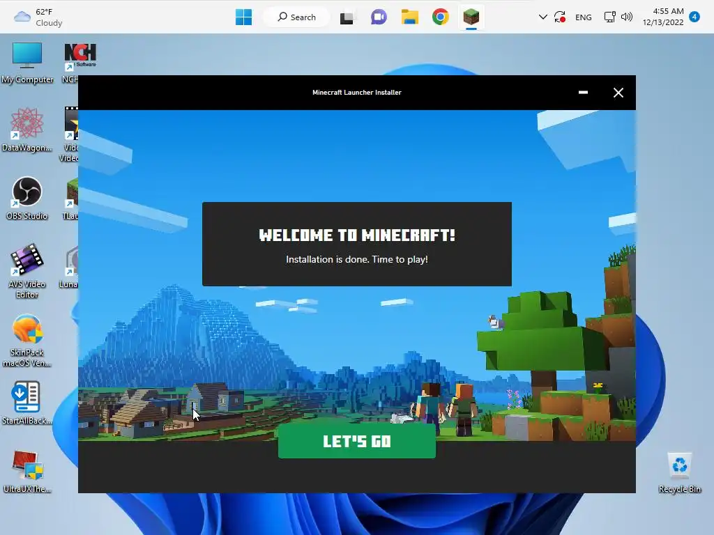Click the LET'S GO button

tap(356, 441)
